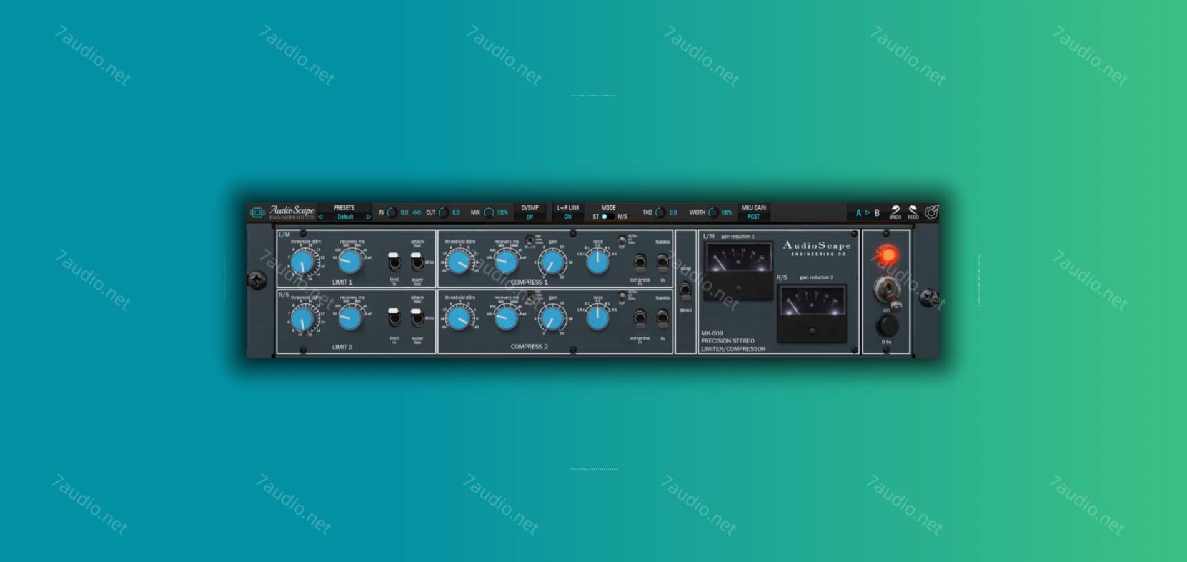Click the COMPRESS 1 recovery knob
Image resolution: width=1187 pixels, height=562 pixels.
point(506,262)
